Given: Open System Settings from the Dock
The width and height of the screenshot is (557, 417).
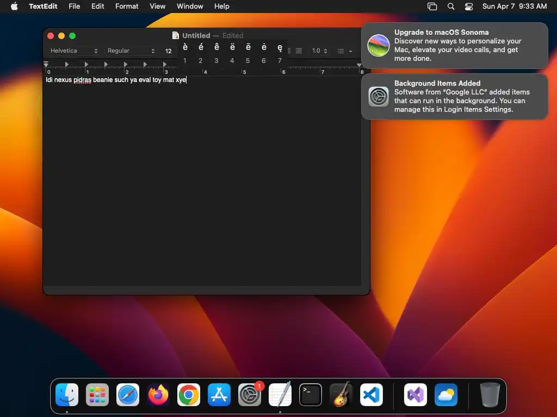Looking at the screenshot, I should pos(250,395).
